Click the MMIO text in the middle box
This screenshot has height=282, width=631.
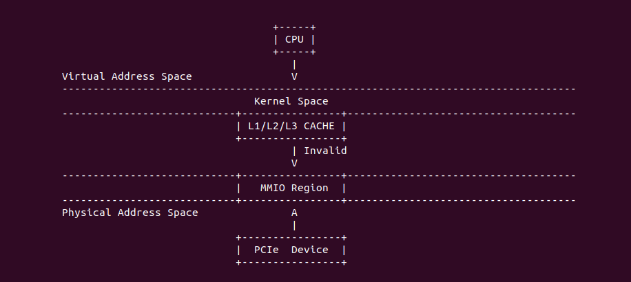272,188
